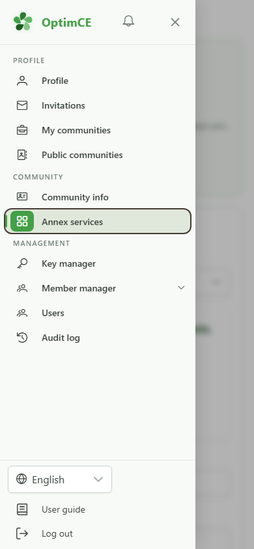
Task: Click the globe icon in language selector
Action: click(21, 479)
